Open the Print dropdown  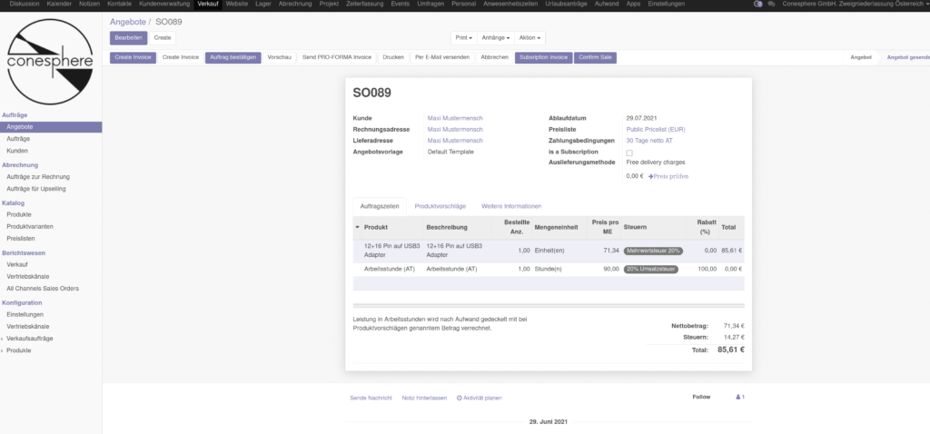463,38
